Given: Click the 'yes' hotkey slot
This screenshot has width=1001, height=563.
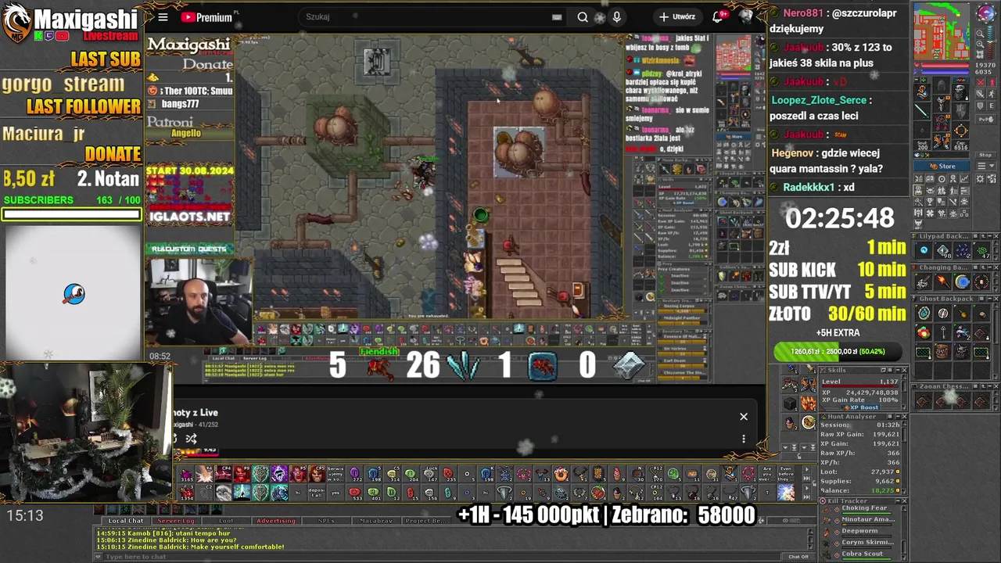Looking at the screenshot, I should 335,493.
